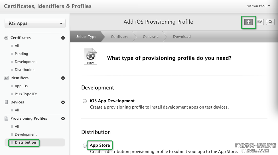Collapse the Identifiers section chevron
The height and width of the screenshot is (155, 278).
[63, 78]
